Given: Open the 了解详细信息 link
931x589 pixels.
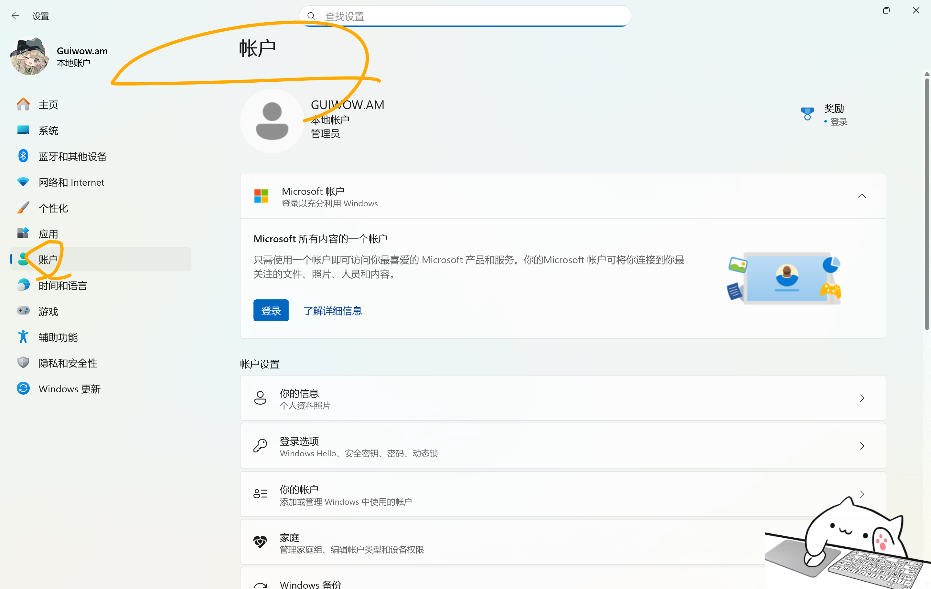Looking at the screenshot, I should 333,311.
